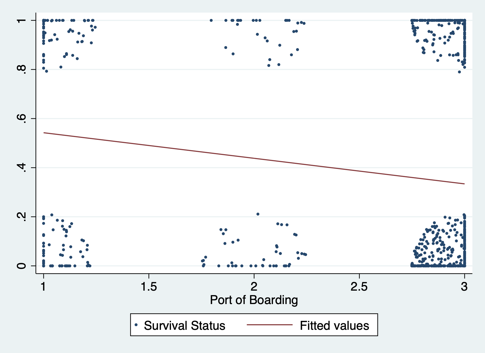Click x-axis tick label "1"

pos(43,287)
